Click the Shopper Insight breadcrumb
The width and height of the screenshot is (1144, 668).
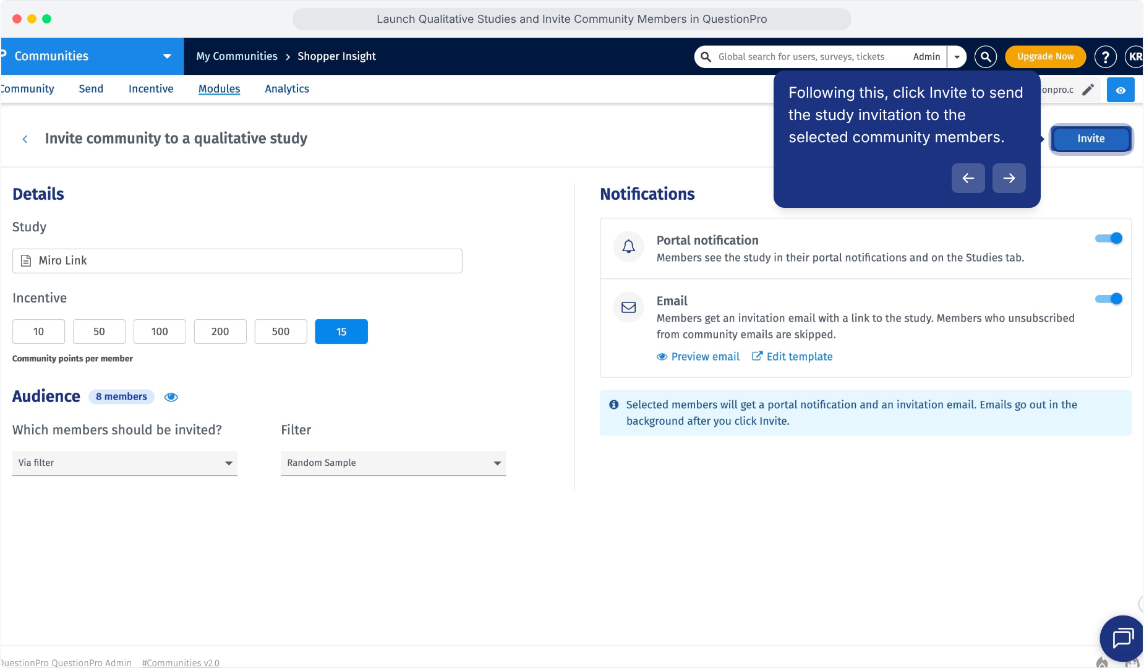pyautogui.click(x=336, y=56)
